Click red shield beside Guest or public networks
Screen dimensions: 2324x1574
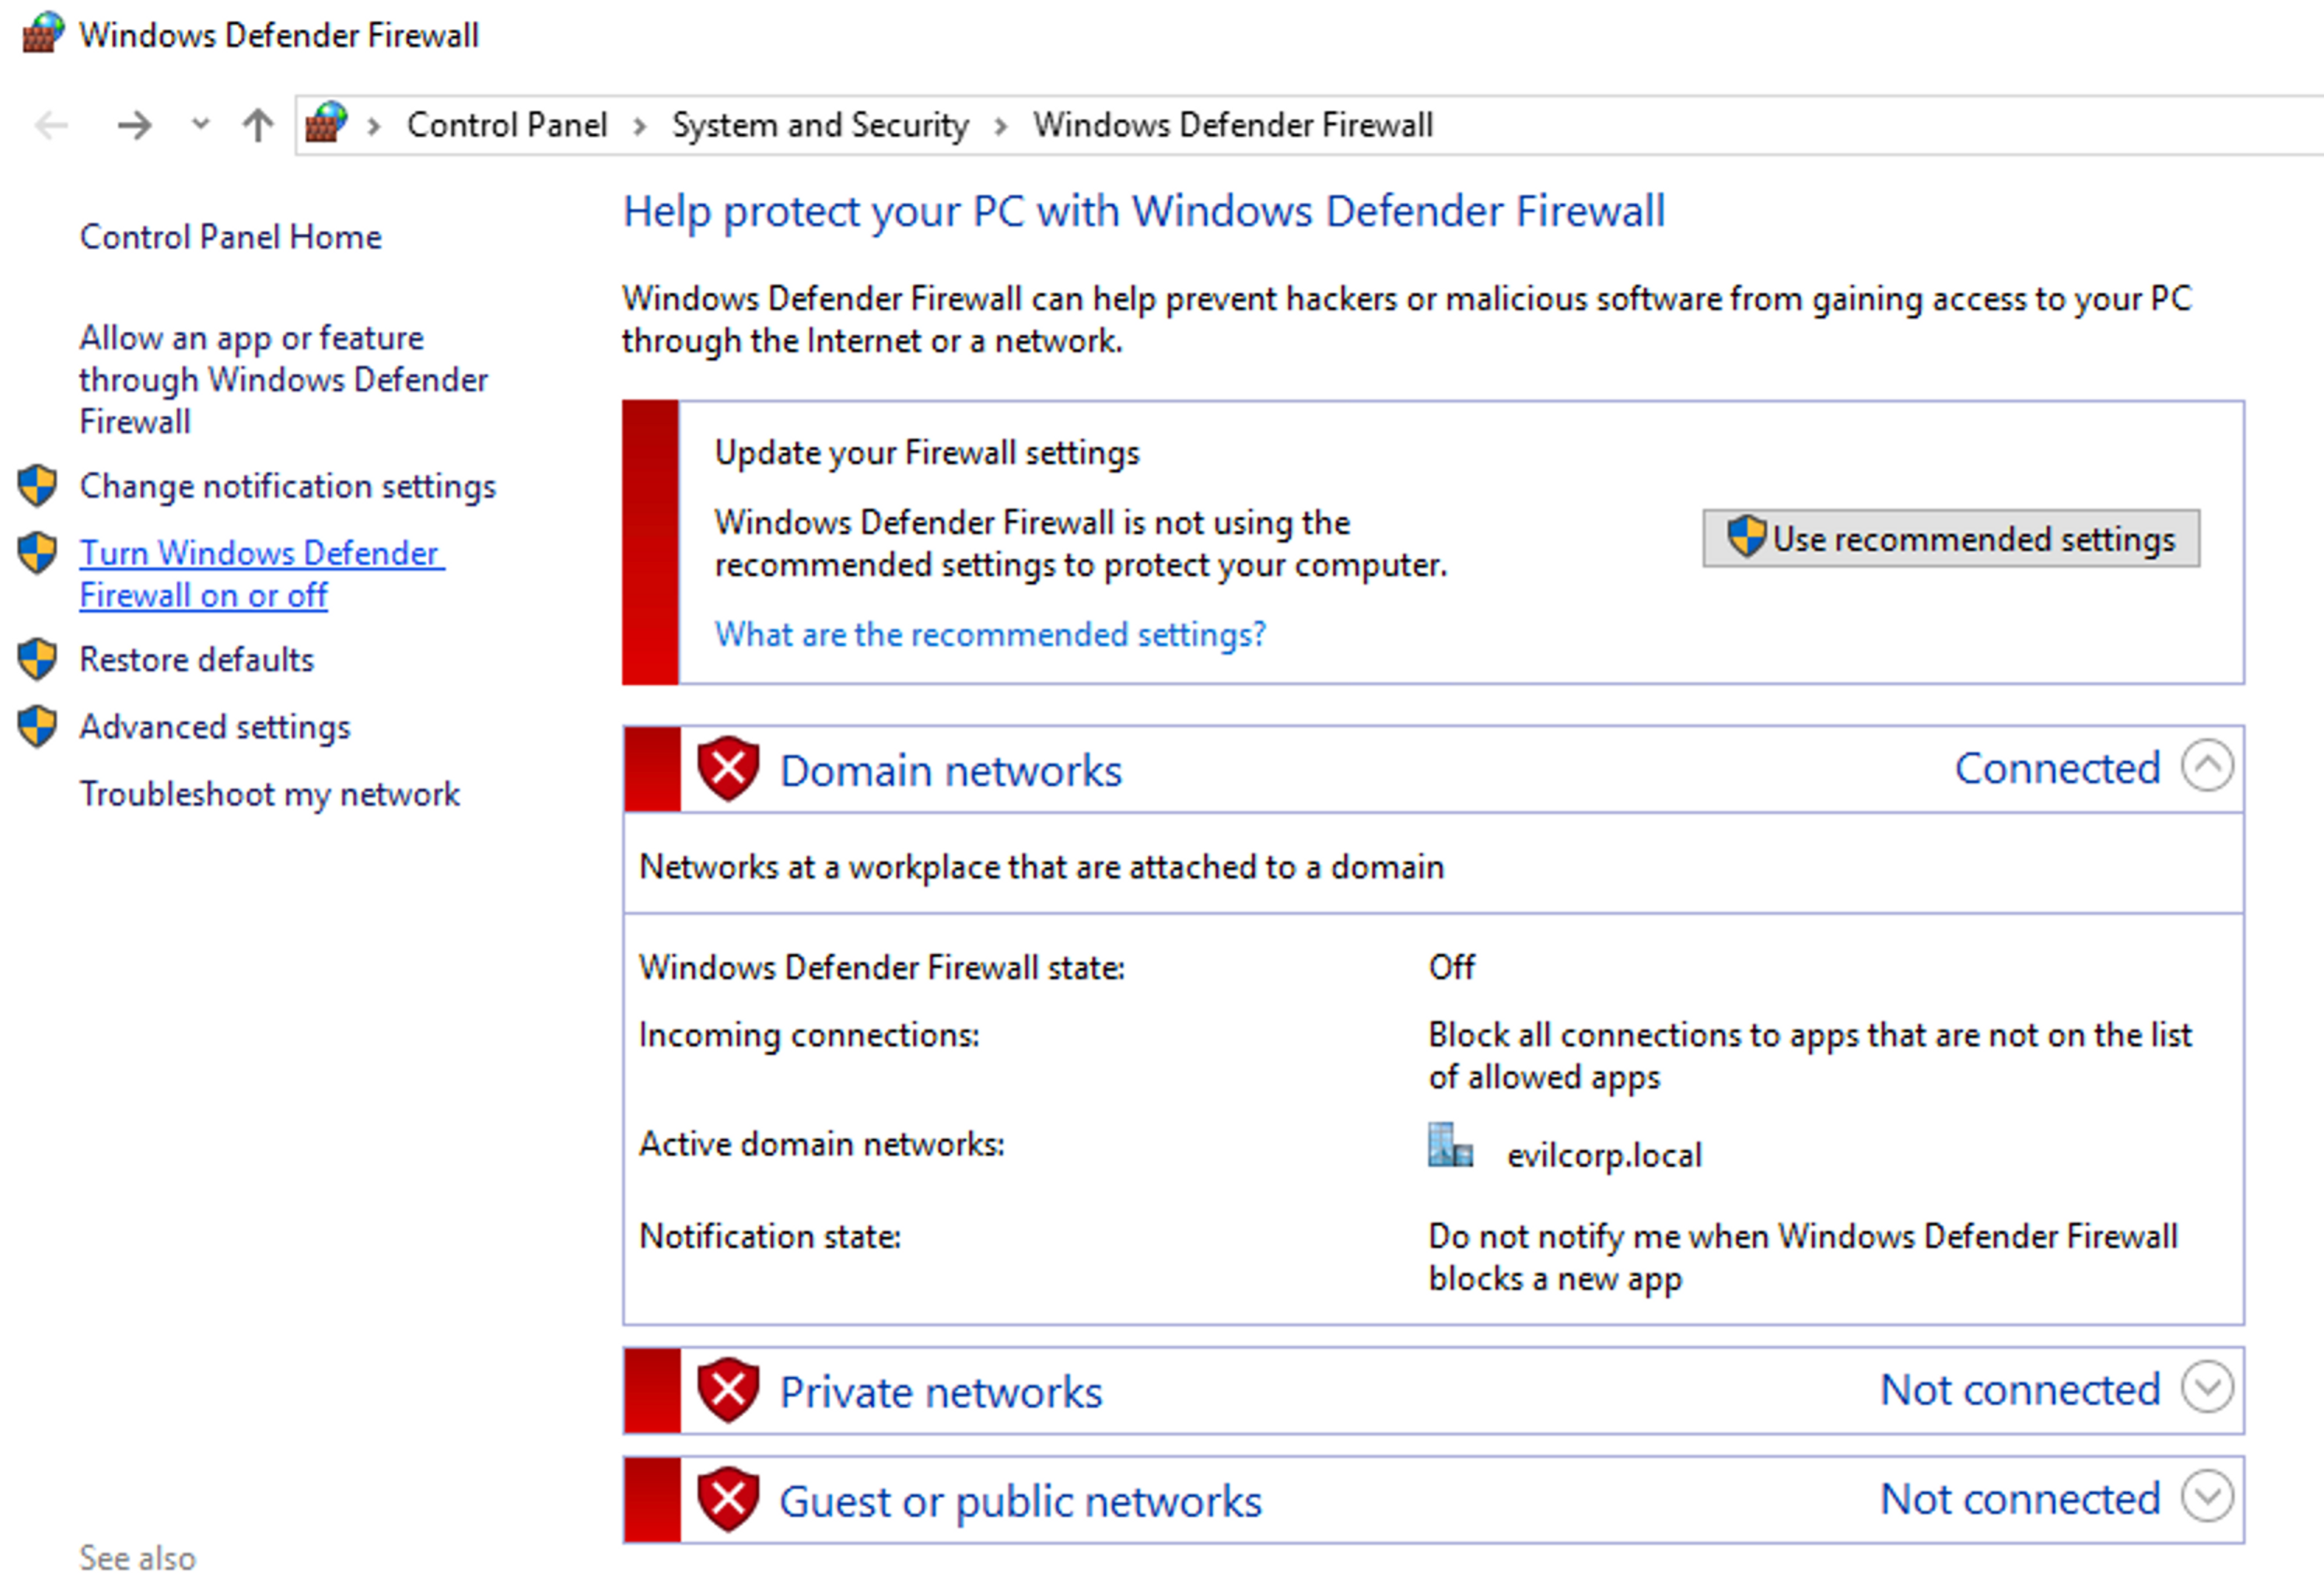click(x=728, y=1499)
